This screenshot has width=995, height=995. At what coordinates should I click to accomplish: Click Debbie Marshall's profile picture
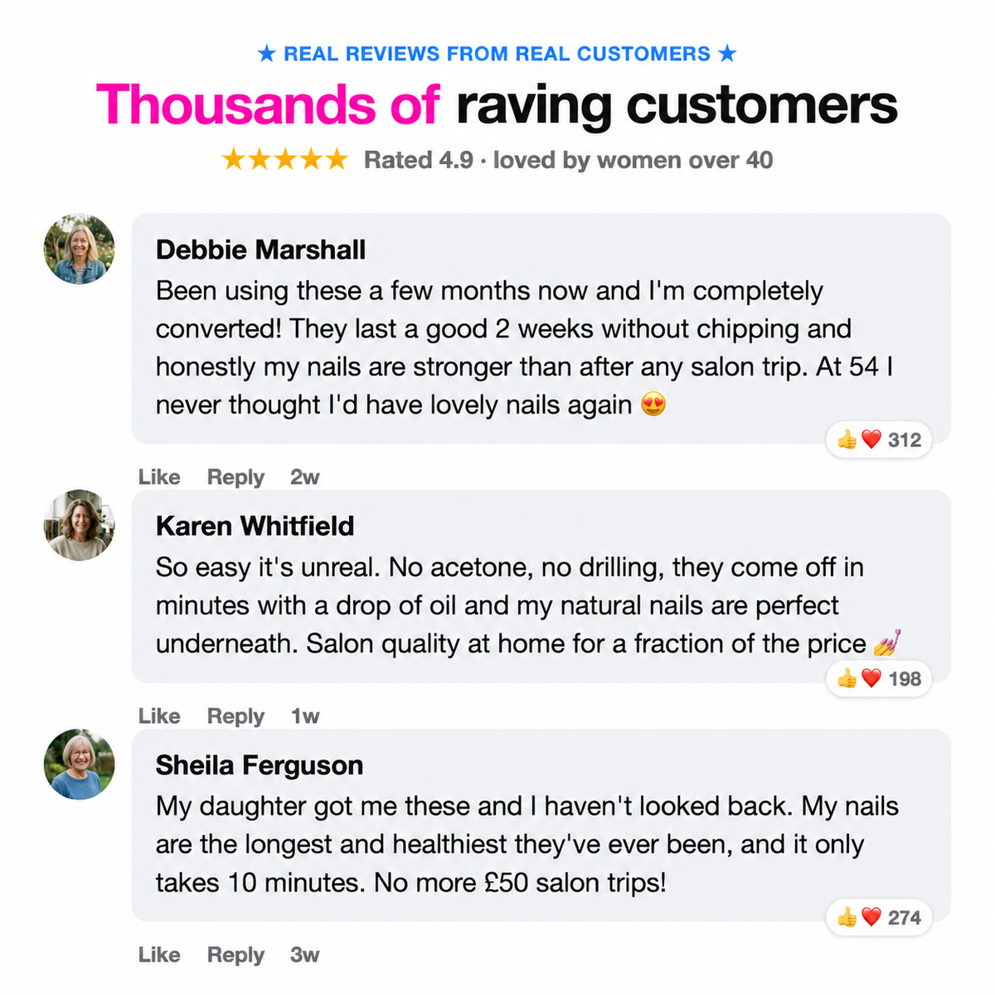pos(80,250)
